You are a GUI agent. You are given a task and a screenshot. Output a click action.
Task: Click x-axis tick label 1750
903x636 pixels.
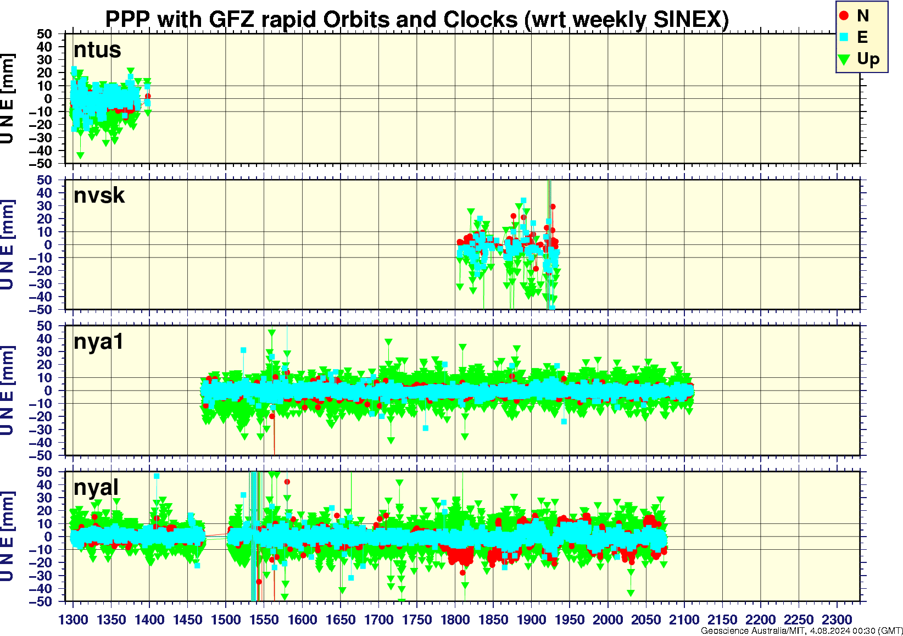tap(417, 620)
